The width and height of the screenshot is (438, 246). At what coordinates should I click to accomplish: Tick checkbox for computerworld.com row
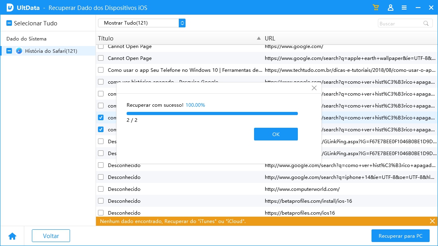pyautogui.click(x=101, y=189)
